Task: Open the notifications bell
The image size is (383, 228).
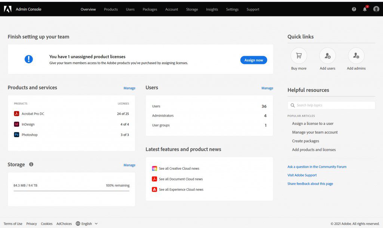Action: tap(365, 9)
